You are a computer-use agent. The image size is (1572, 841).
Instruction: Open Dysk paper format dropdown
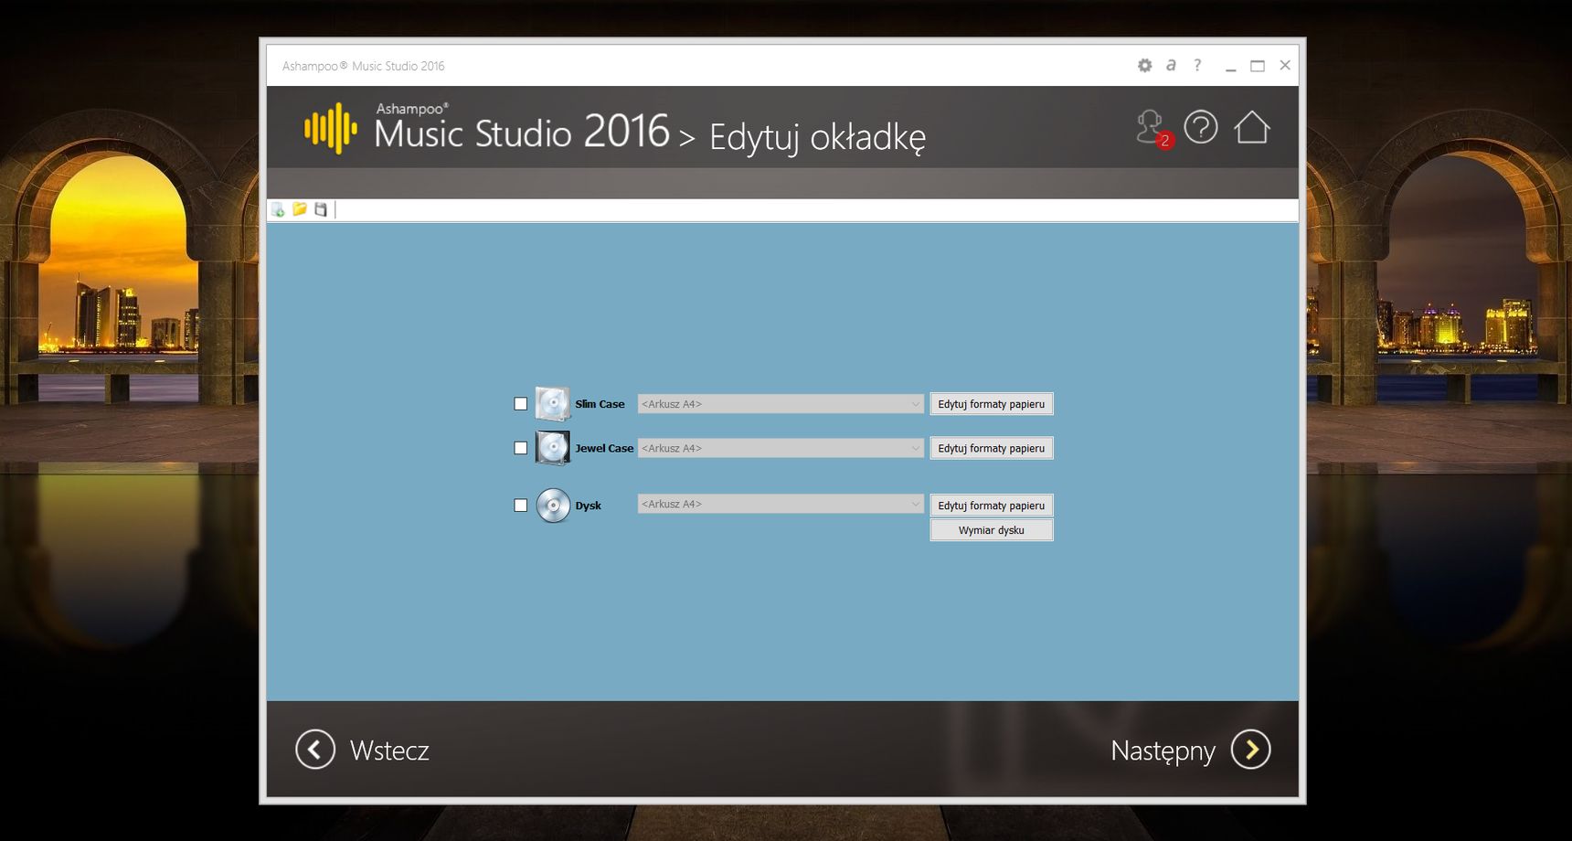tap(781, 504)
